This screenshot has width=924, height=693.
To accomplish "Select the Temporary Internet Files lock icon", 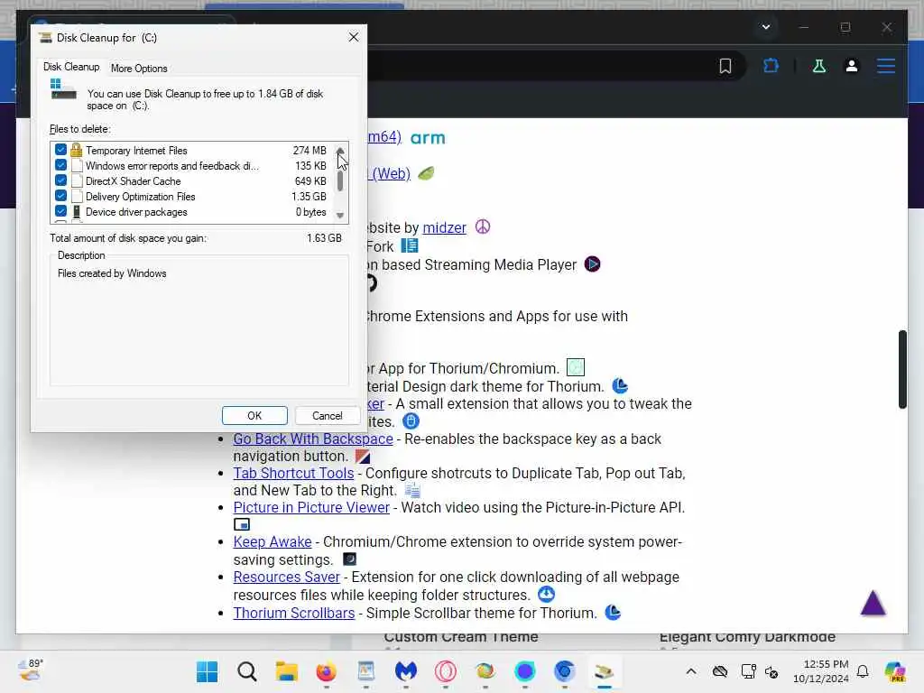I will (x=77, y=150).
